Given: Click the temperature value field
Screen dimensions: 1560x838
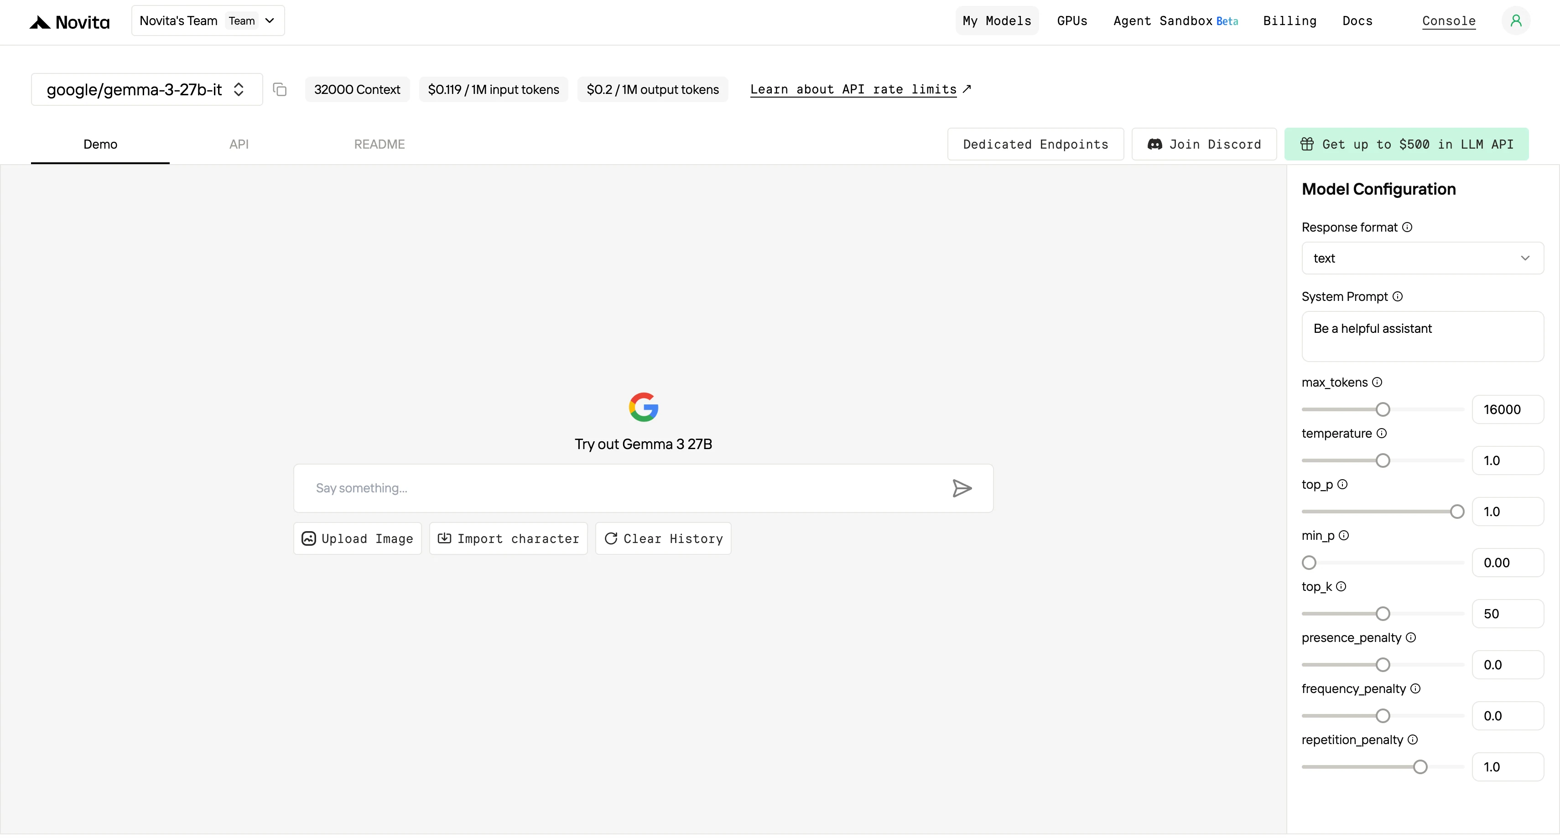Looking at the screenshot, I should pyautogui.click(x=1508, y=461).
